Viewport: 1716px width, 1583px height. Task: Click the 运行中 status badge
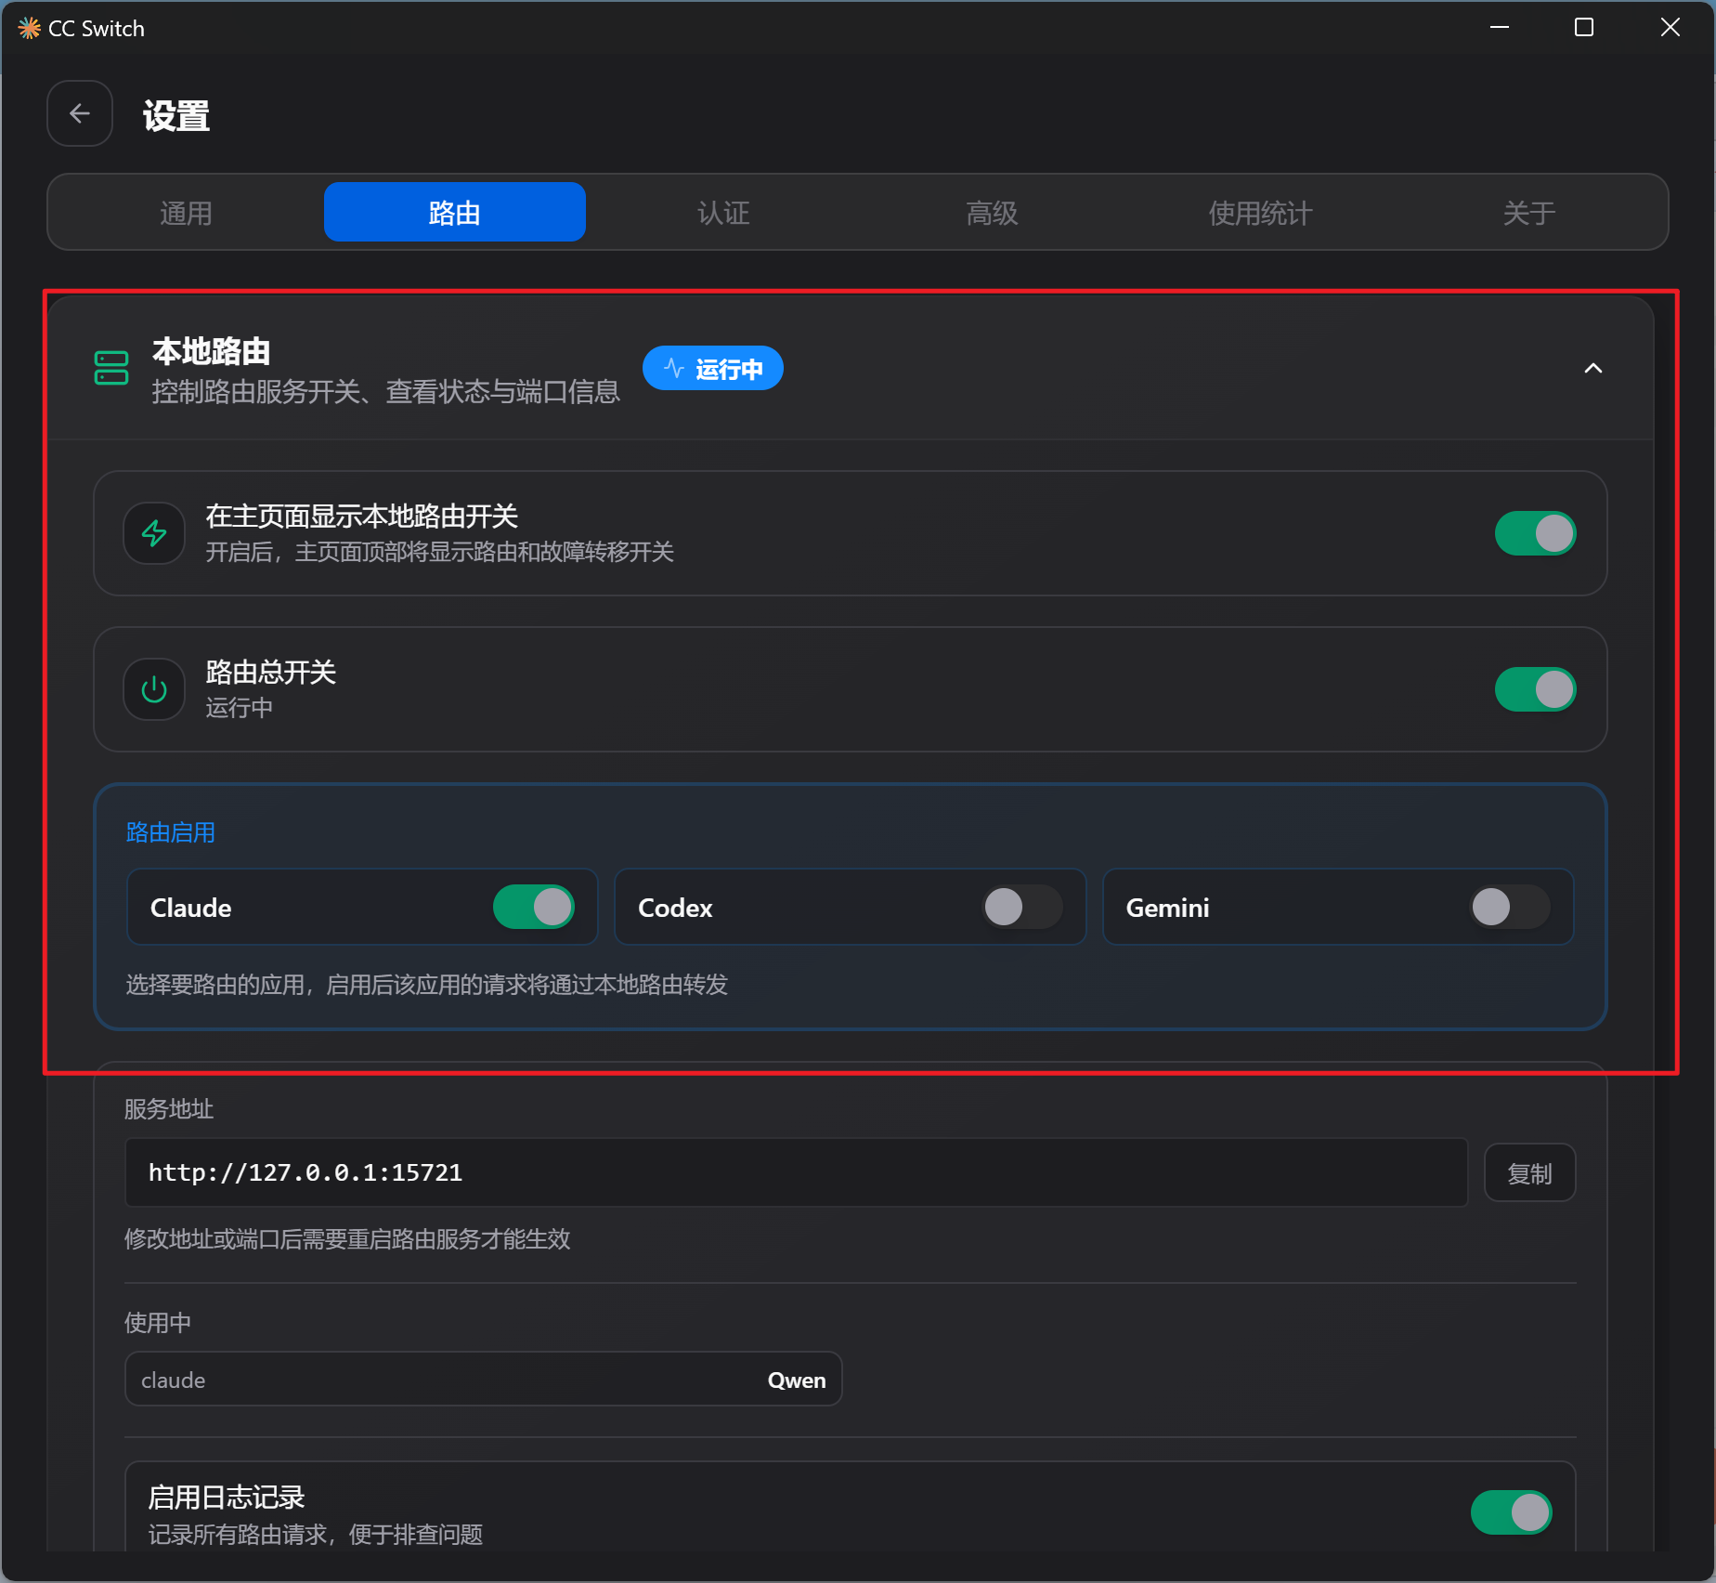[x=713, y=369]
